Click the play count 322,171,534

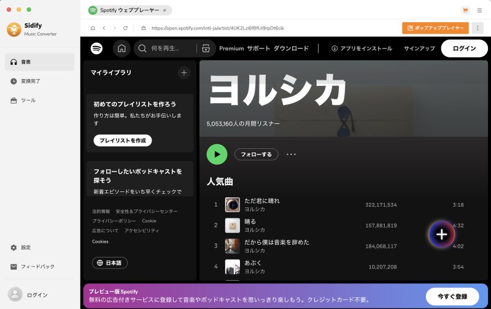[381, 205]
